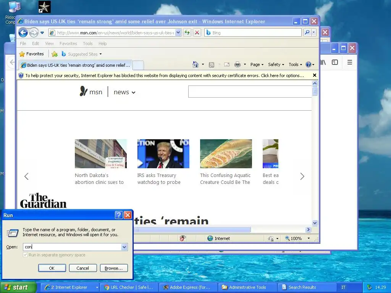Click the magnifier Search button
The height and width of the screenshot is (293, 391).
pyautogui.click(x=307, y=32)
